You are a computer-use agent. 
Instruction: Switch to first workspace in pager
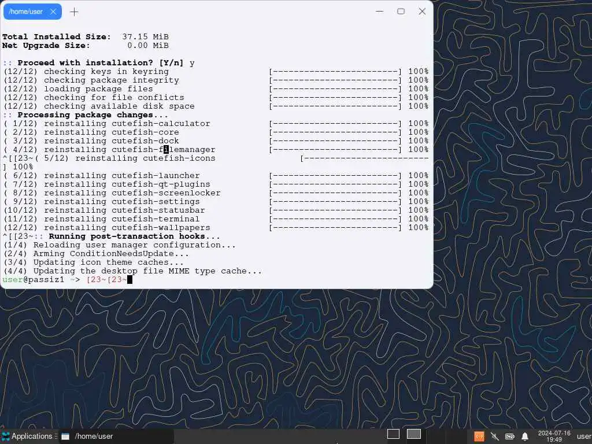pyautogui.click(x=393, y=434)
